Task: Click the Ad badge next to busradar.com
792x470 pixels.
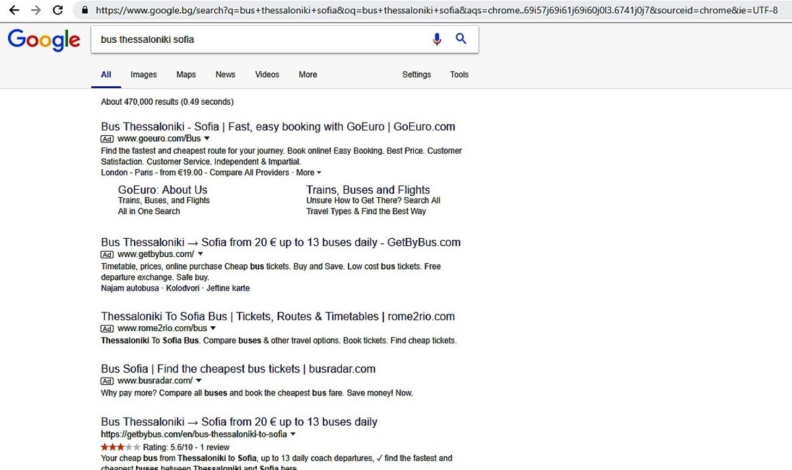Action: 107,381
